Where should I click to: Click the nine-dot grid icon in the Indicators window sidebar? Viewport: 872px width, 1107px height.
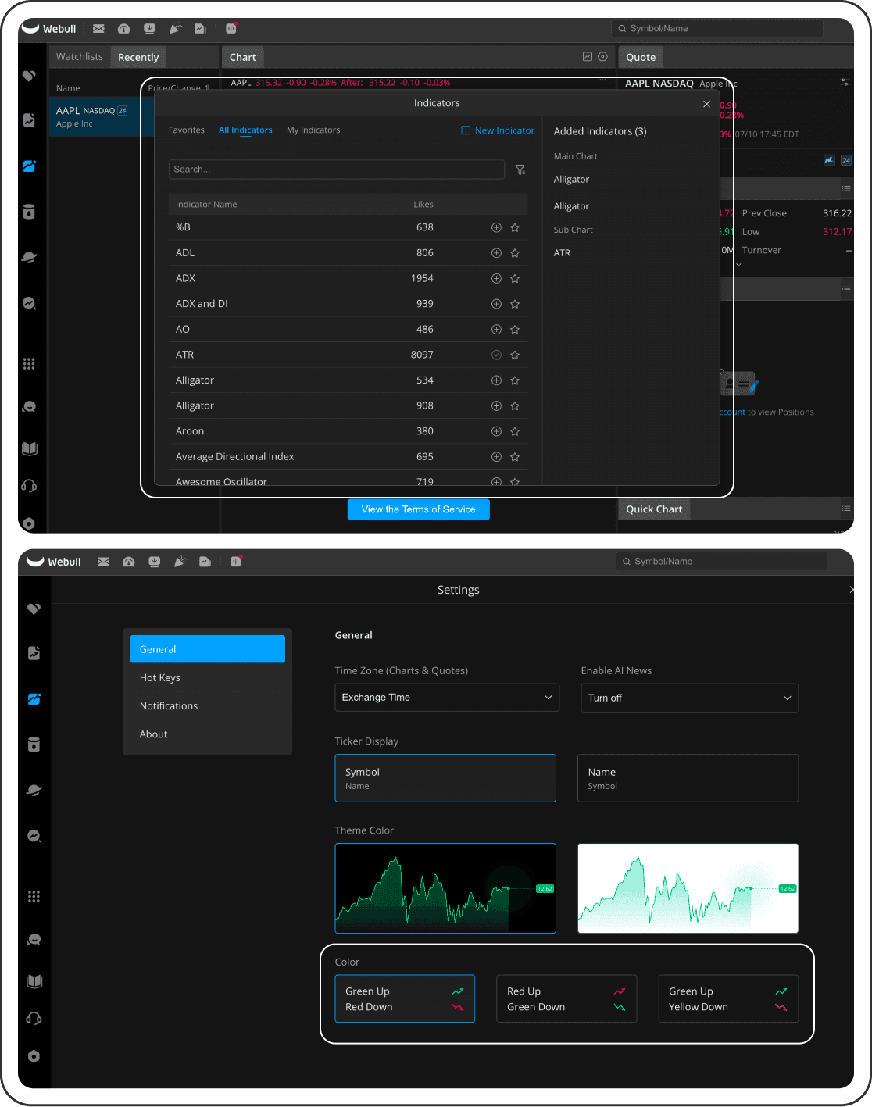coord(29,363)
